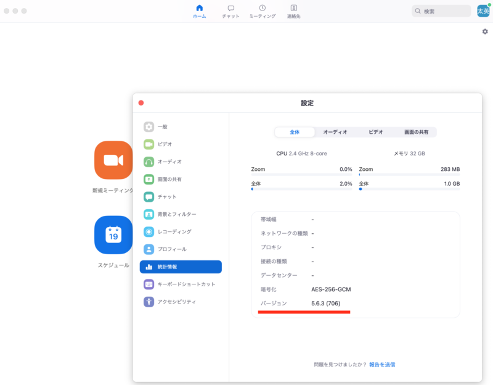Select the レコーディング settings category
Viewport: 493px width, 385px height.
click(x=181, y=232)
